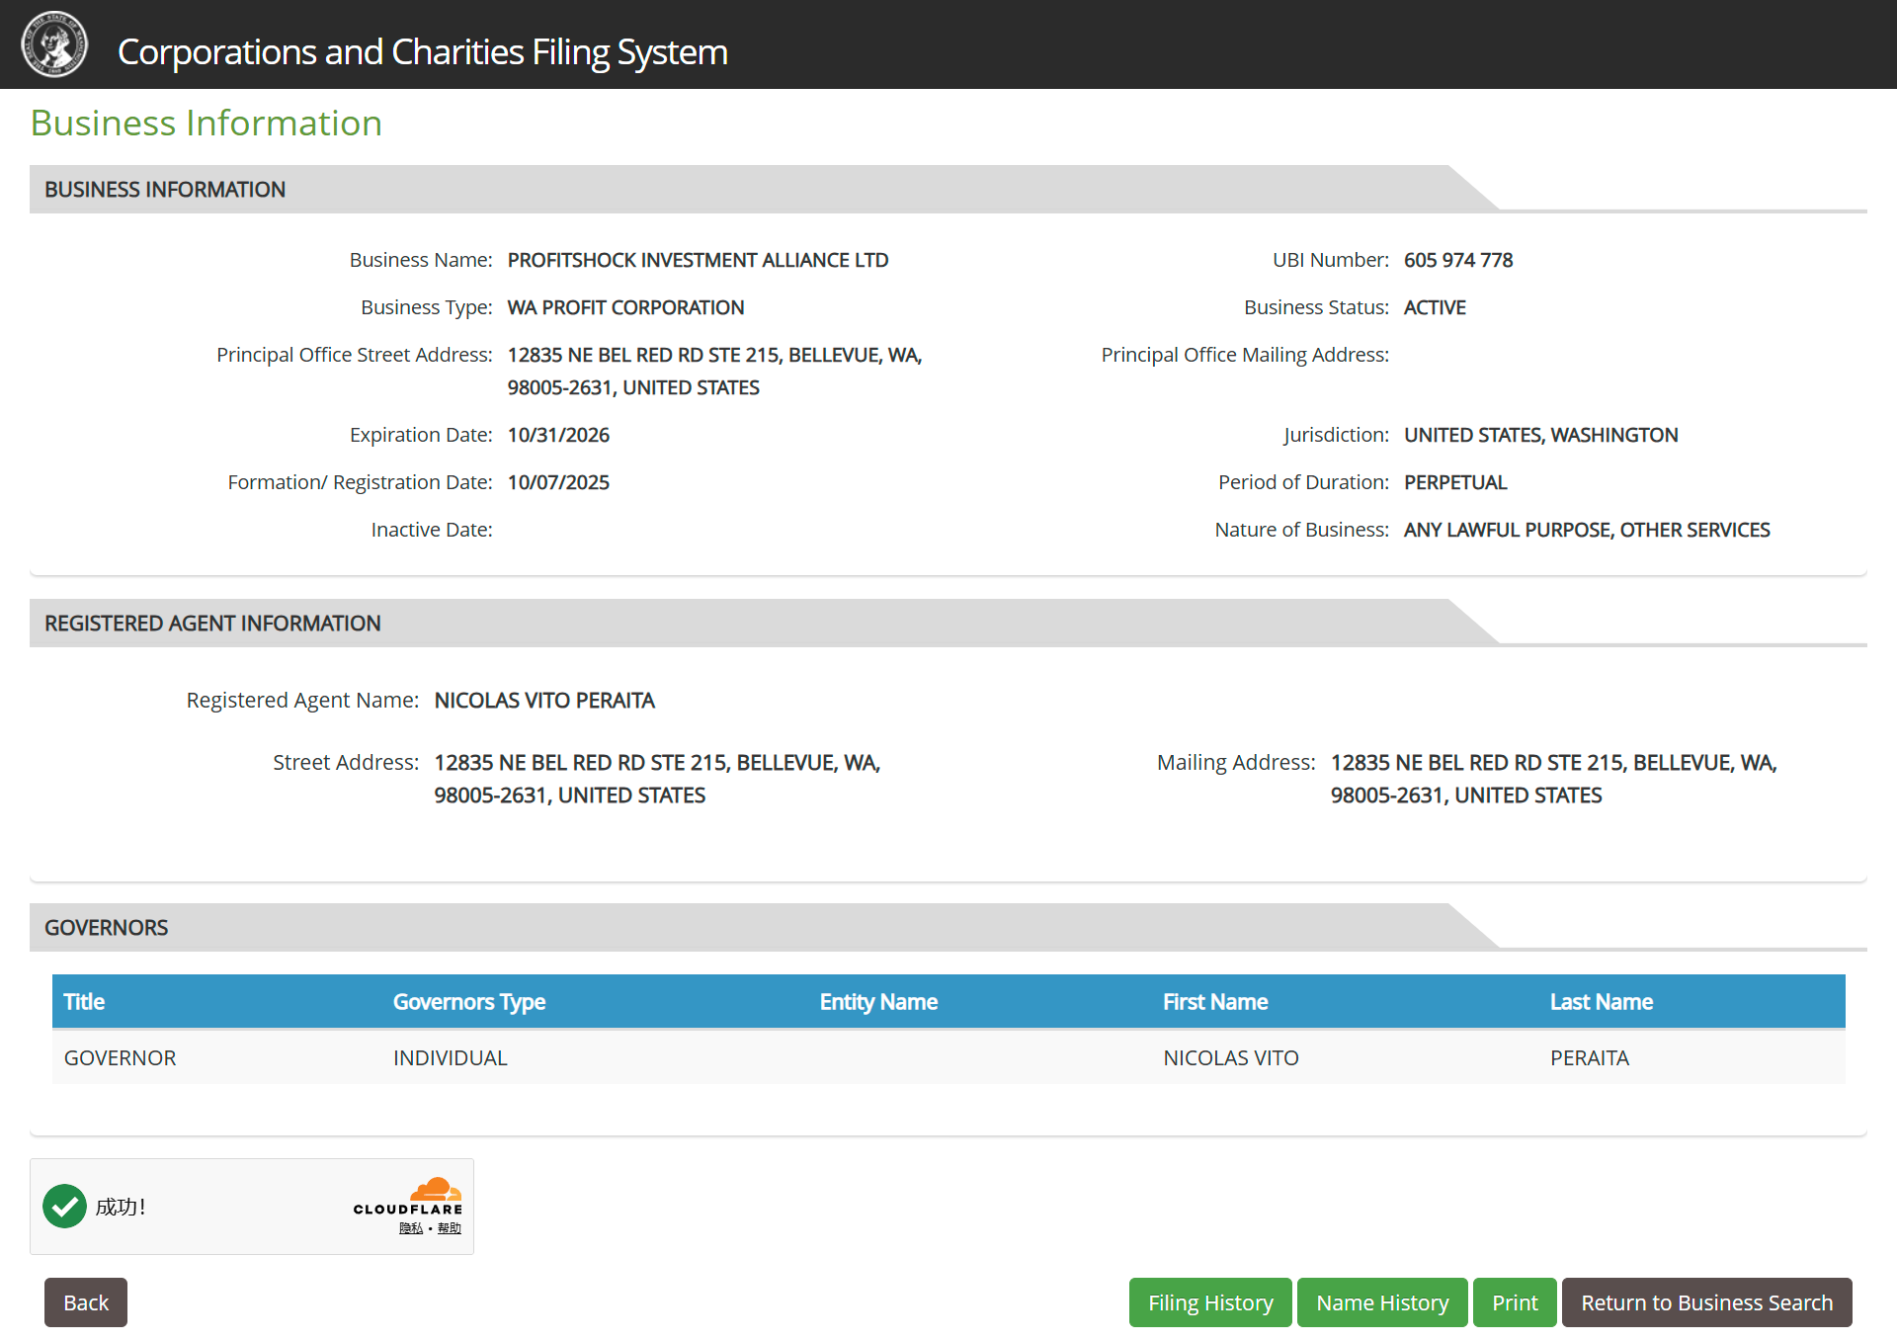Click GOVERNOR cell in governors table

[120, 1057]
